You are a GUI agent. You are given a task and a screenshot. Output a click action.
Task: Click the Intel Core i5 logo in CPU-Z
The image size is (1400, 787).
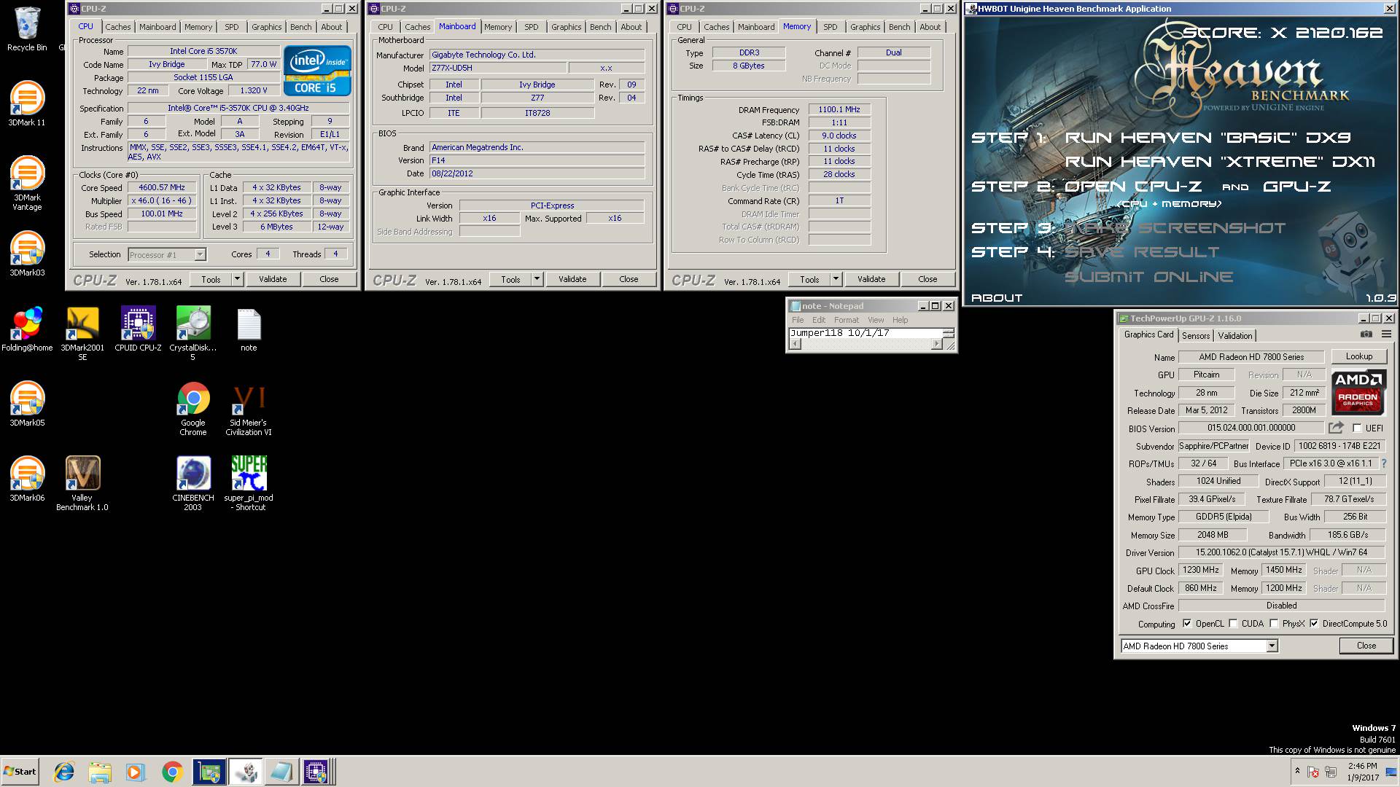(x=317, y=71)
